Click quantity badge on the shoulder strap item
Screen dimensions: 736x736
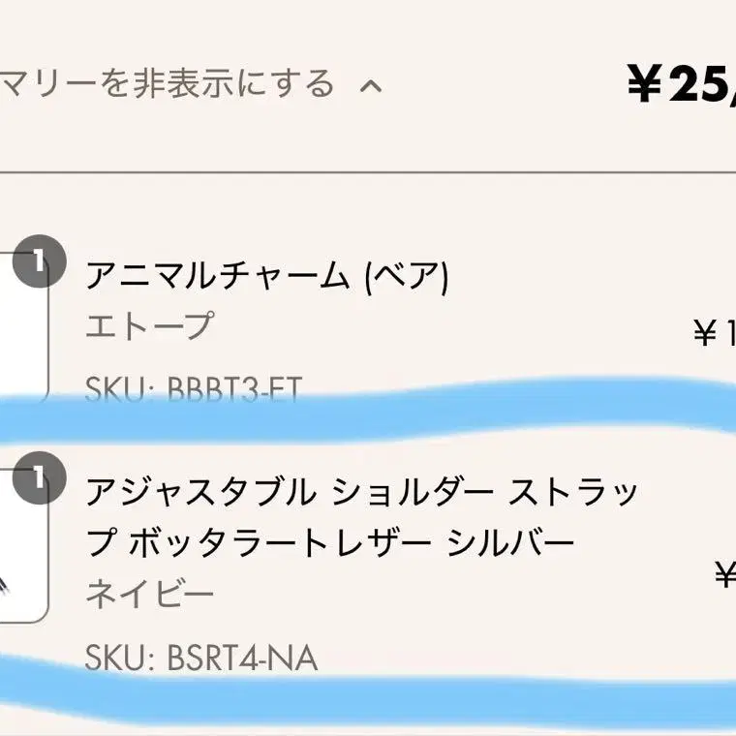click(x=39, y=477)
